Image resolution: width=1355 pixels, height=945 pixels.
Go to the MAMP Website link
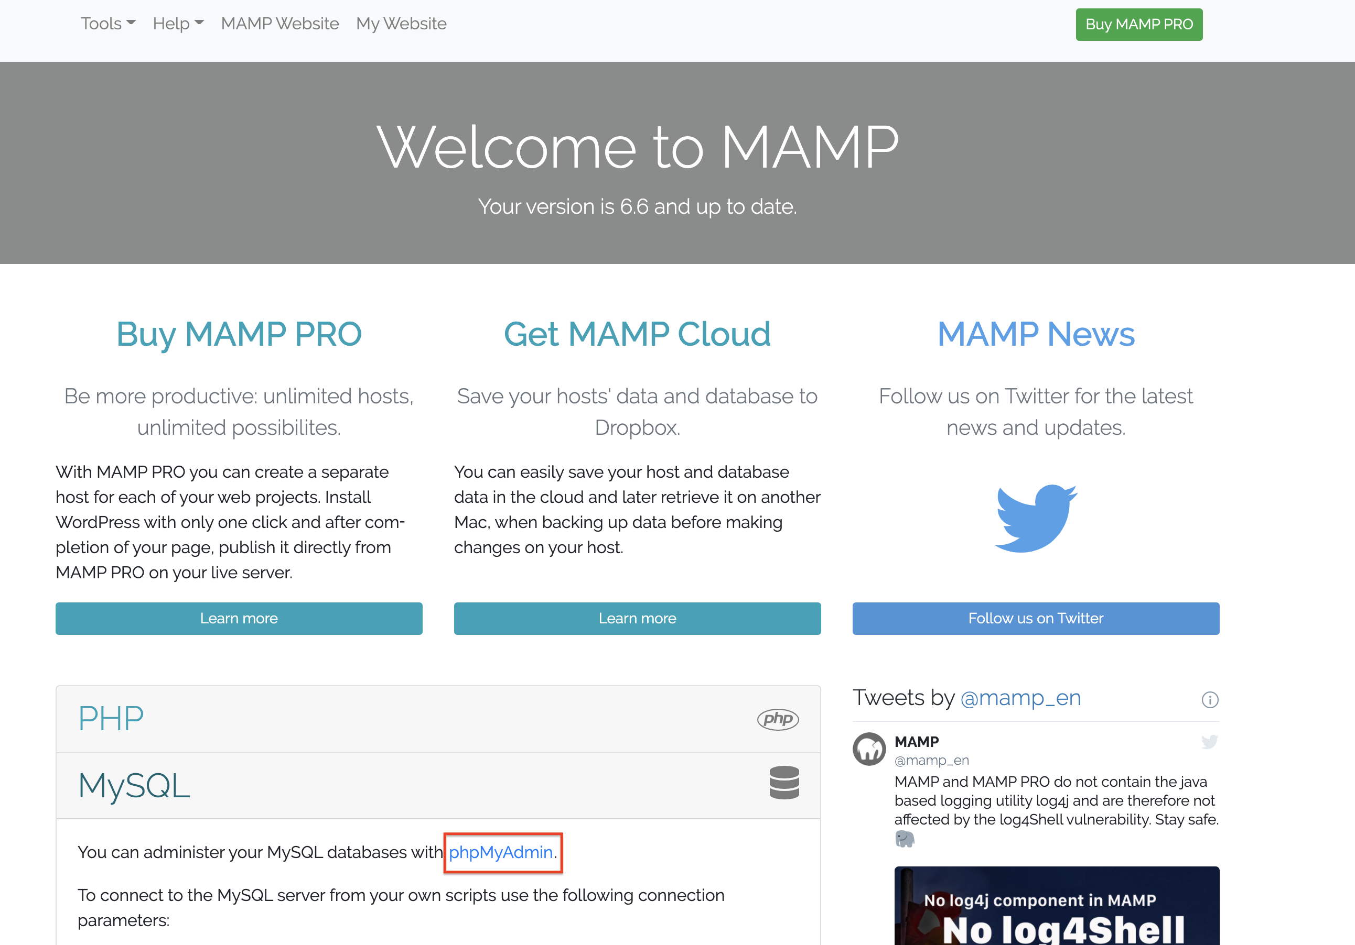[279, 24]
